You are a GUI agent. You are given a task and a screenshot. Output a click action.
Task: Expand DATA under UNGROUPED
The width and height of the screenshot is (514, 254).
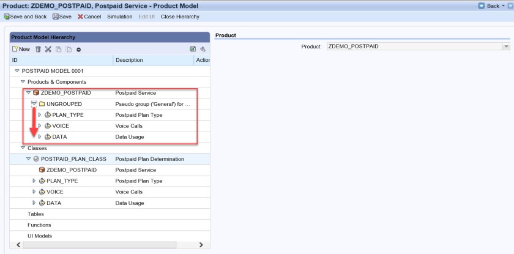click(40, 137)
